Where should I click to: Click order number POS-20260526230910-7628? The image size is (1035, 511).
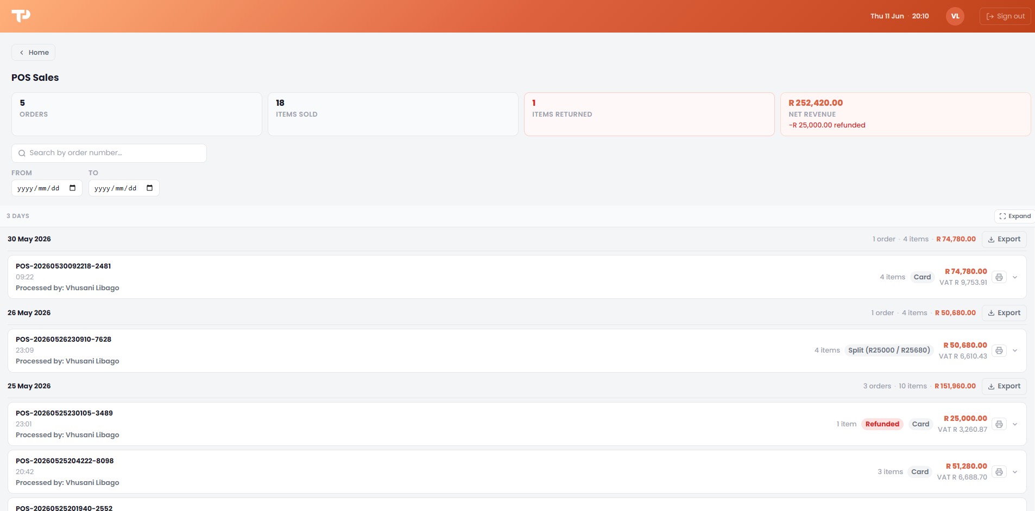[64, 340]
